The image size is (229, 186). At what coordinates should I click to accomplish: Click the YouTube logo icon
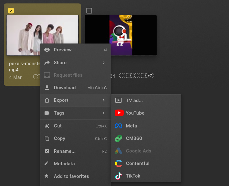pos(119,113)
